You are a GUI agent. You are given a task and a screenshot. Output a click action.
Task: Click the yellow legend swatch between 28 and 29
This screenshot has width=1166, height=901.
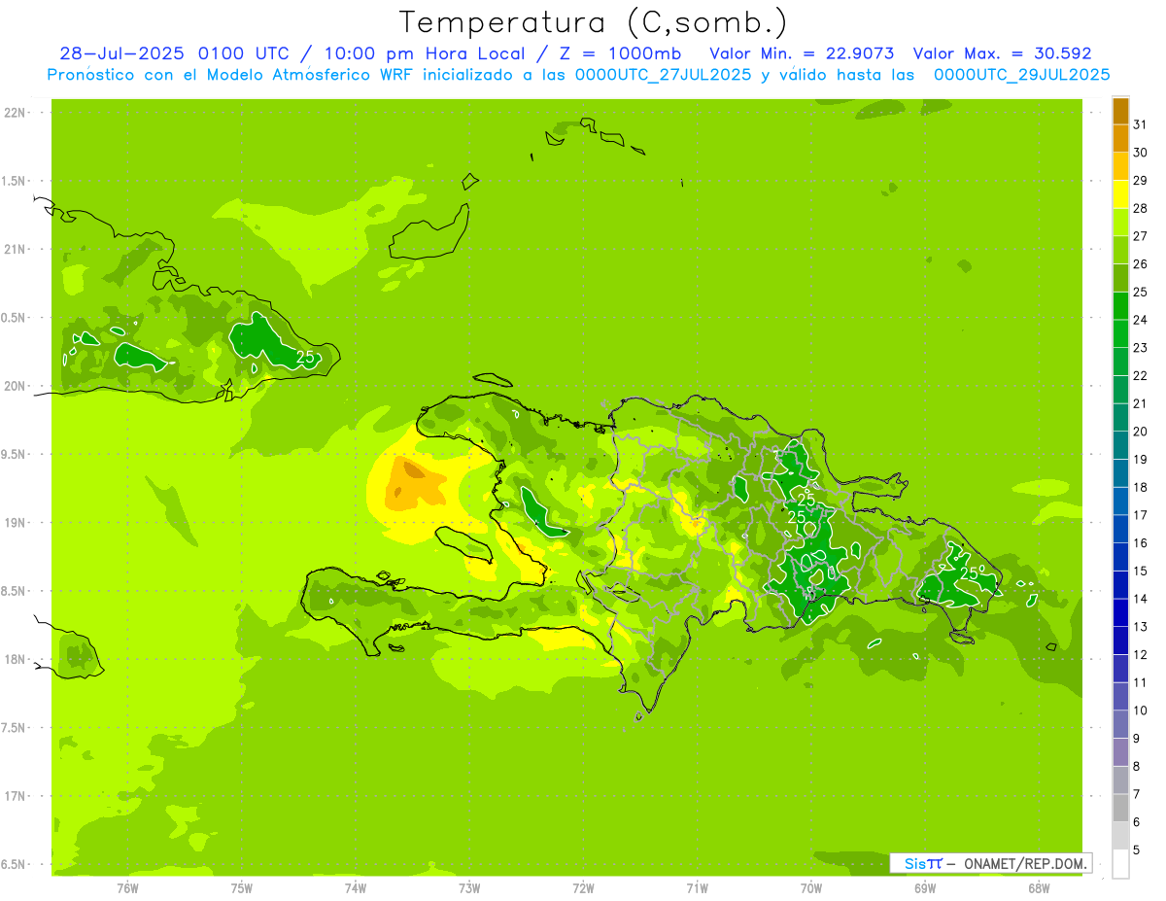click(1120, 194)
